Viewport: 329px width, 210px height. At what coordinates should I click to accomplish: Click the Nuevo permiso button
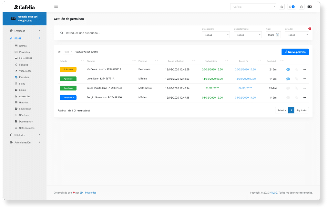coord(295,52)
